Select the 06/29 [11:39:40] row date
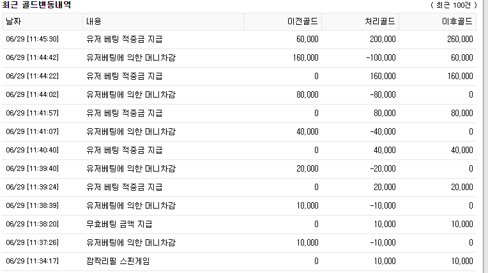The image size is (488, 273). (x=33, y=169)
